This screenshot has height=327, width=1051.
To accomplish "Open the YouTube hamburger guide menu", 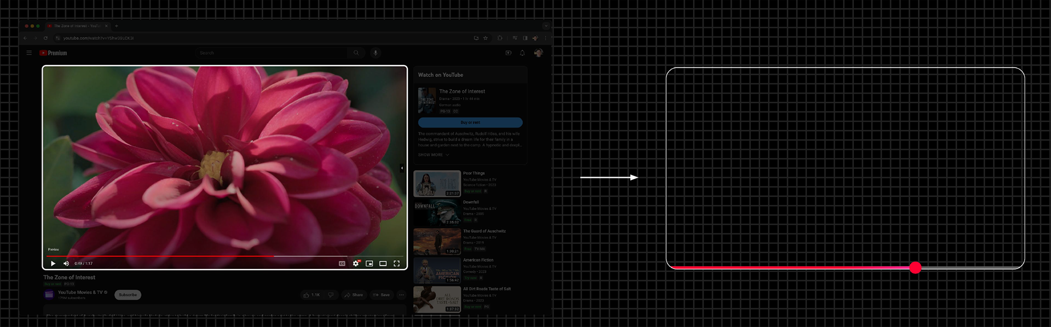I will click(x=29, y=53).
